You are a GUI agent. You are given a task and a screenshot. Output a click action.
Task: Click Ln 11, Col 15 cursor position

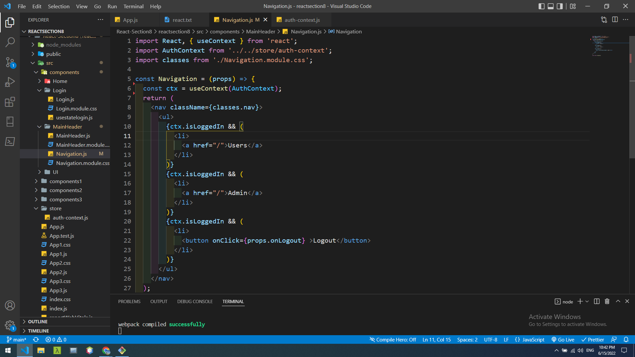[437, 339]
